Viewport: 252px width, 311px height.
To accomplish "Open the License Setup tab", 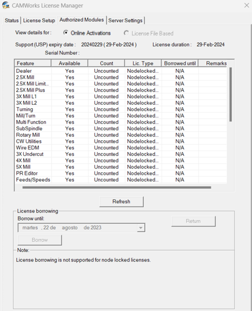I will pos(39,20).
